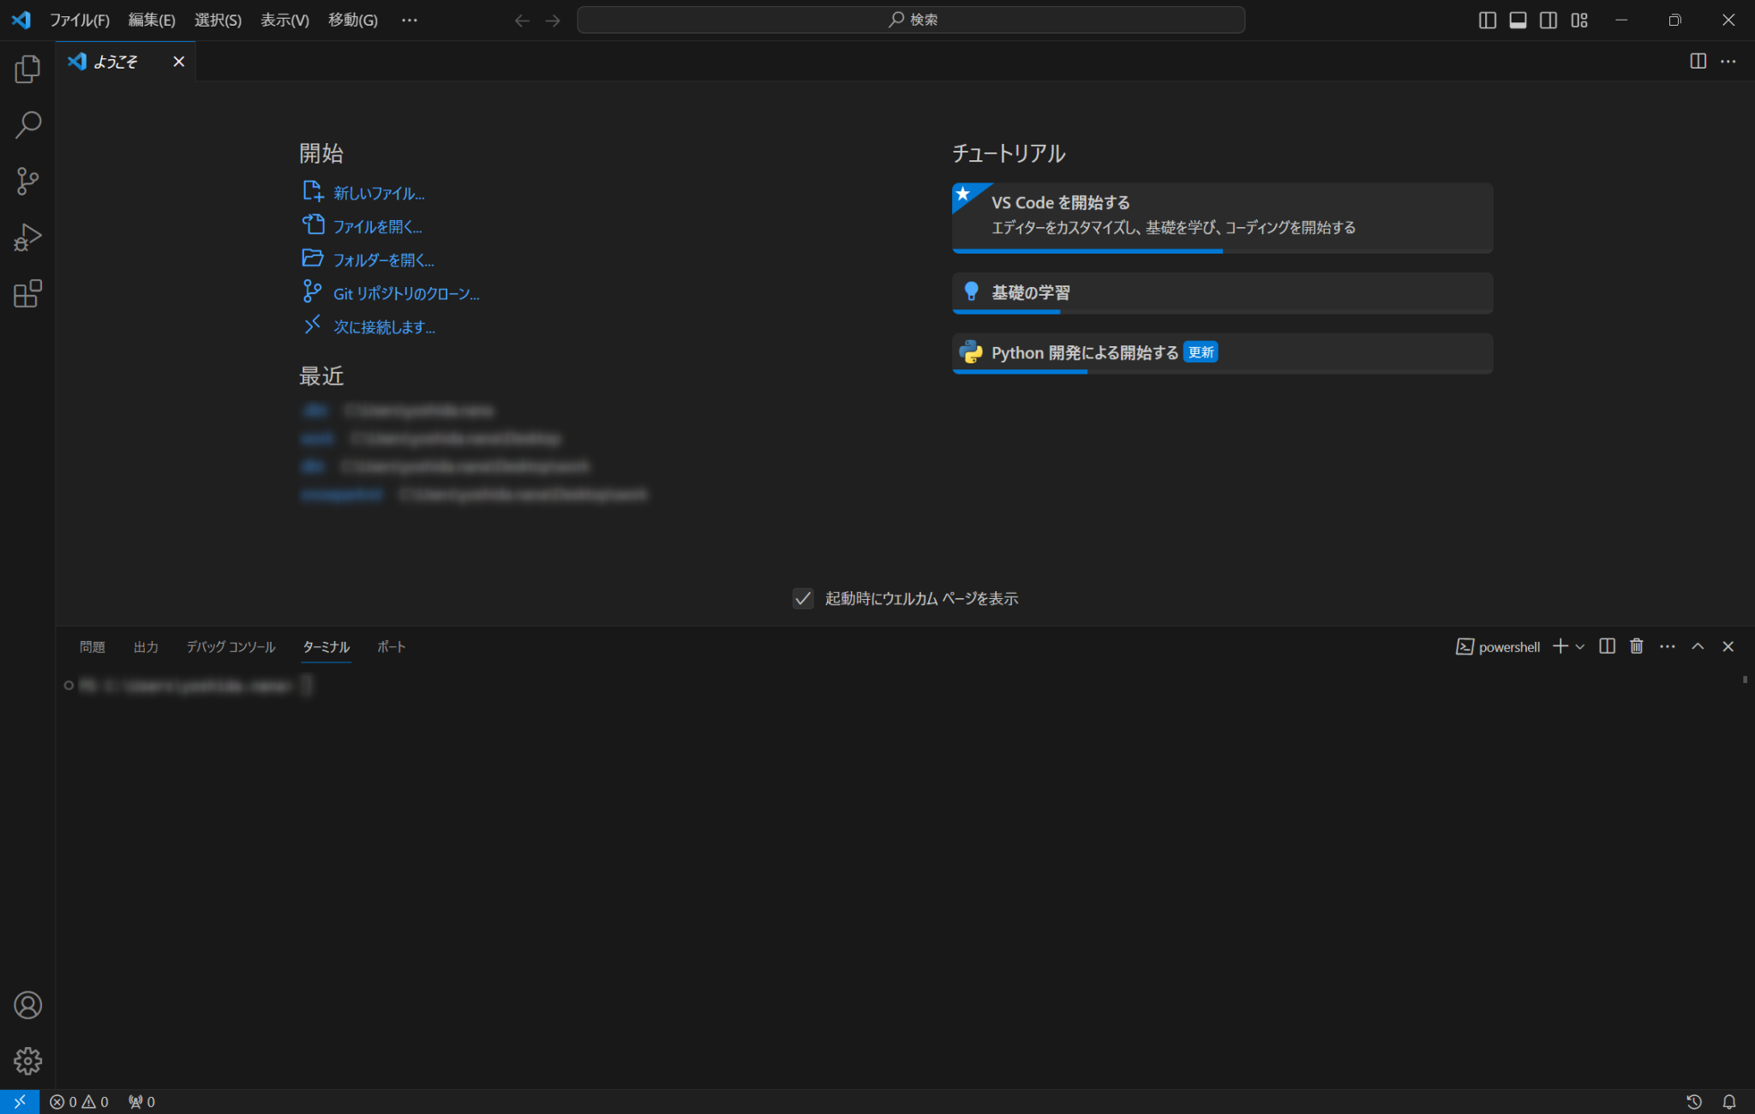Open the Run and Debug icon
This screenshot has width=1755, height=1114.
27,237
